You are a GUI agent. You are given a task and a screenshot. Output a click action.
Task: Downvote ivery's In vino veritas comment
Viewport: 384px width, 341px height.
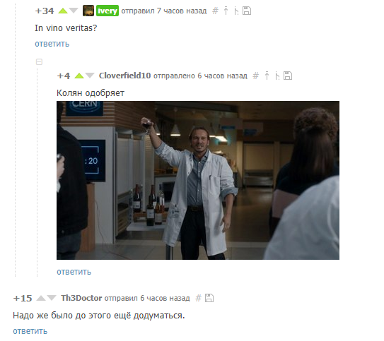coord(74,11)
